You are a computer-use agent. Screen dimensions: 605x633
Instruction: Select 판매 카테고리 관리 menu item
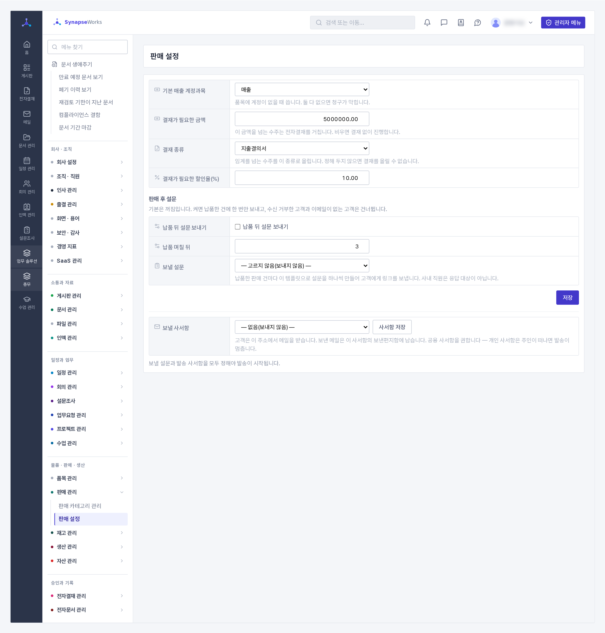point(80,506)
